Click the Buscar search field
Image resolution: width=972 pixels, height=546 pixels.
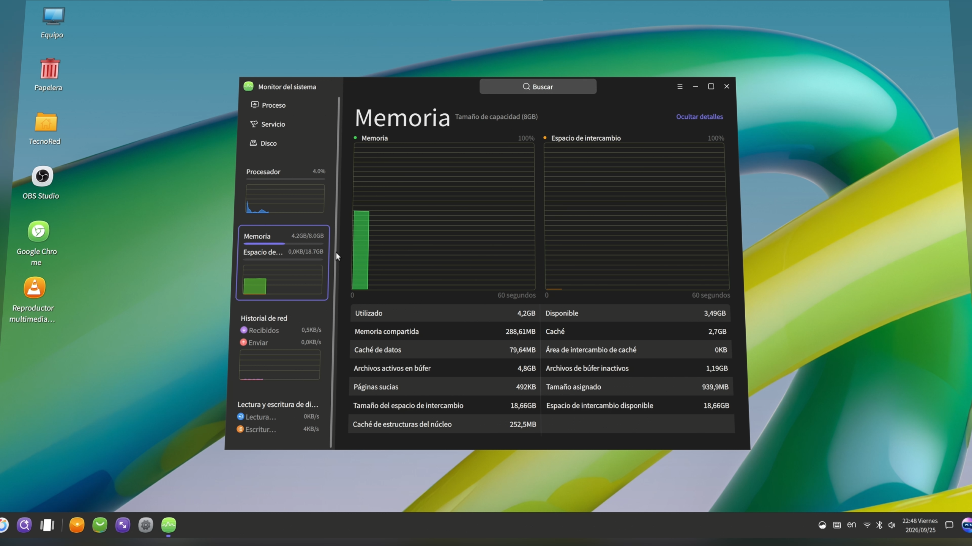point(538,86)
